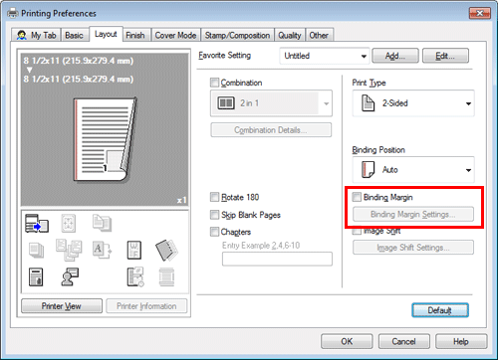The image size is (498, 360).
Task: Click the user authentication person icon
Action: 70,276
